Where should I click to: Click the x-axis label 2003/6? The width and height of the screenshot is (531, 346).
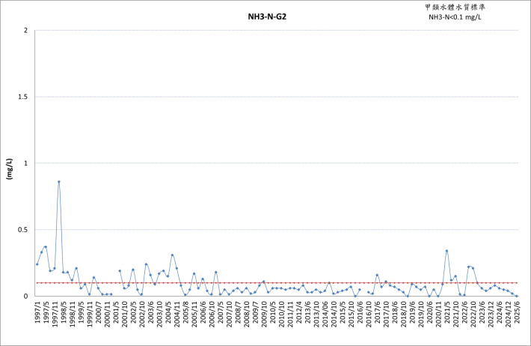click(151, 313)
